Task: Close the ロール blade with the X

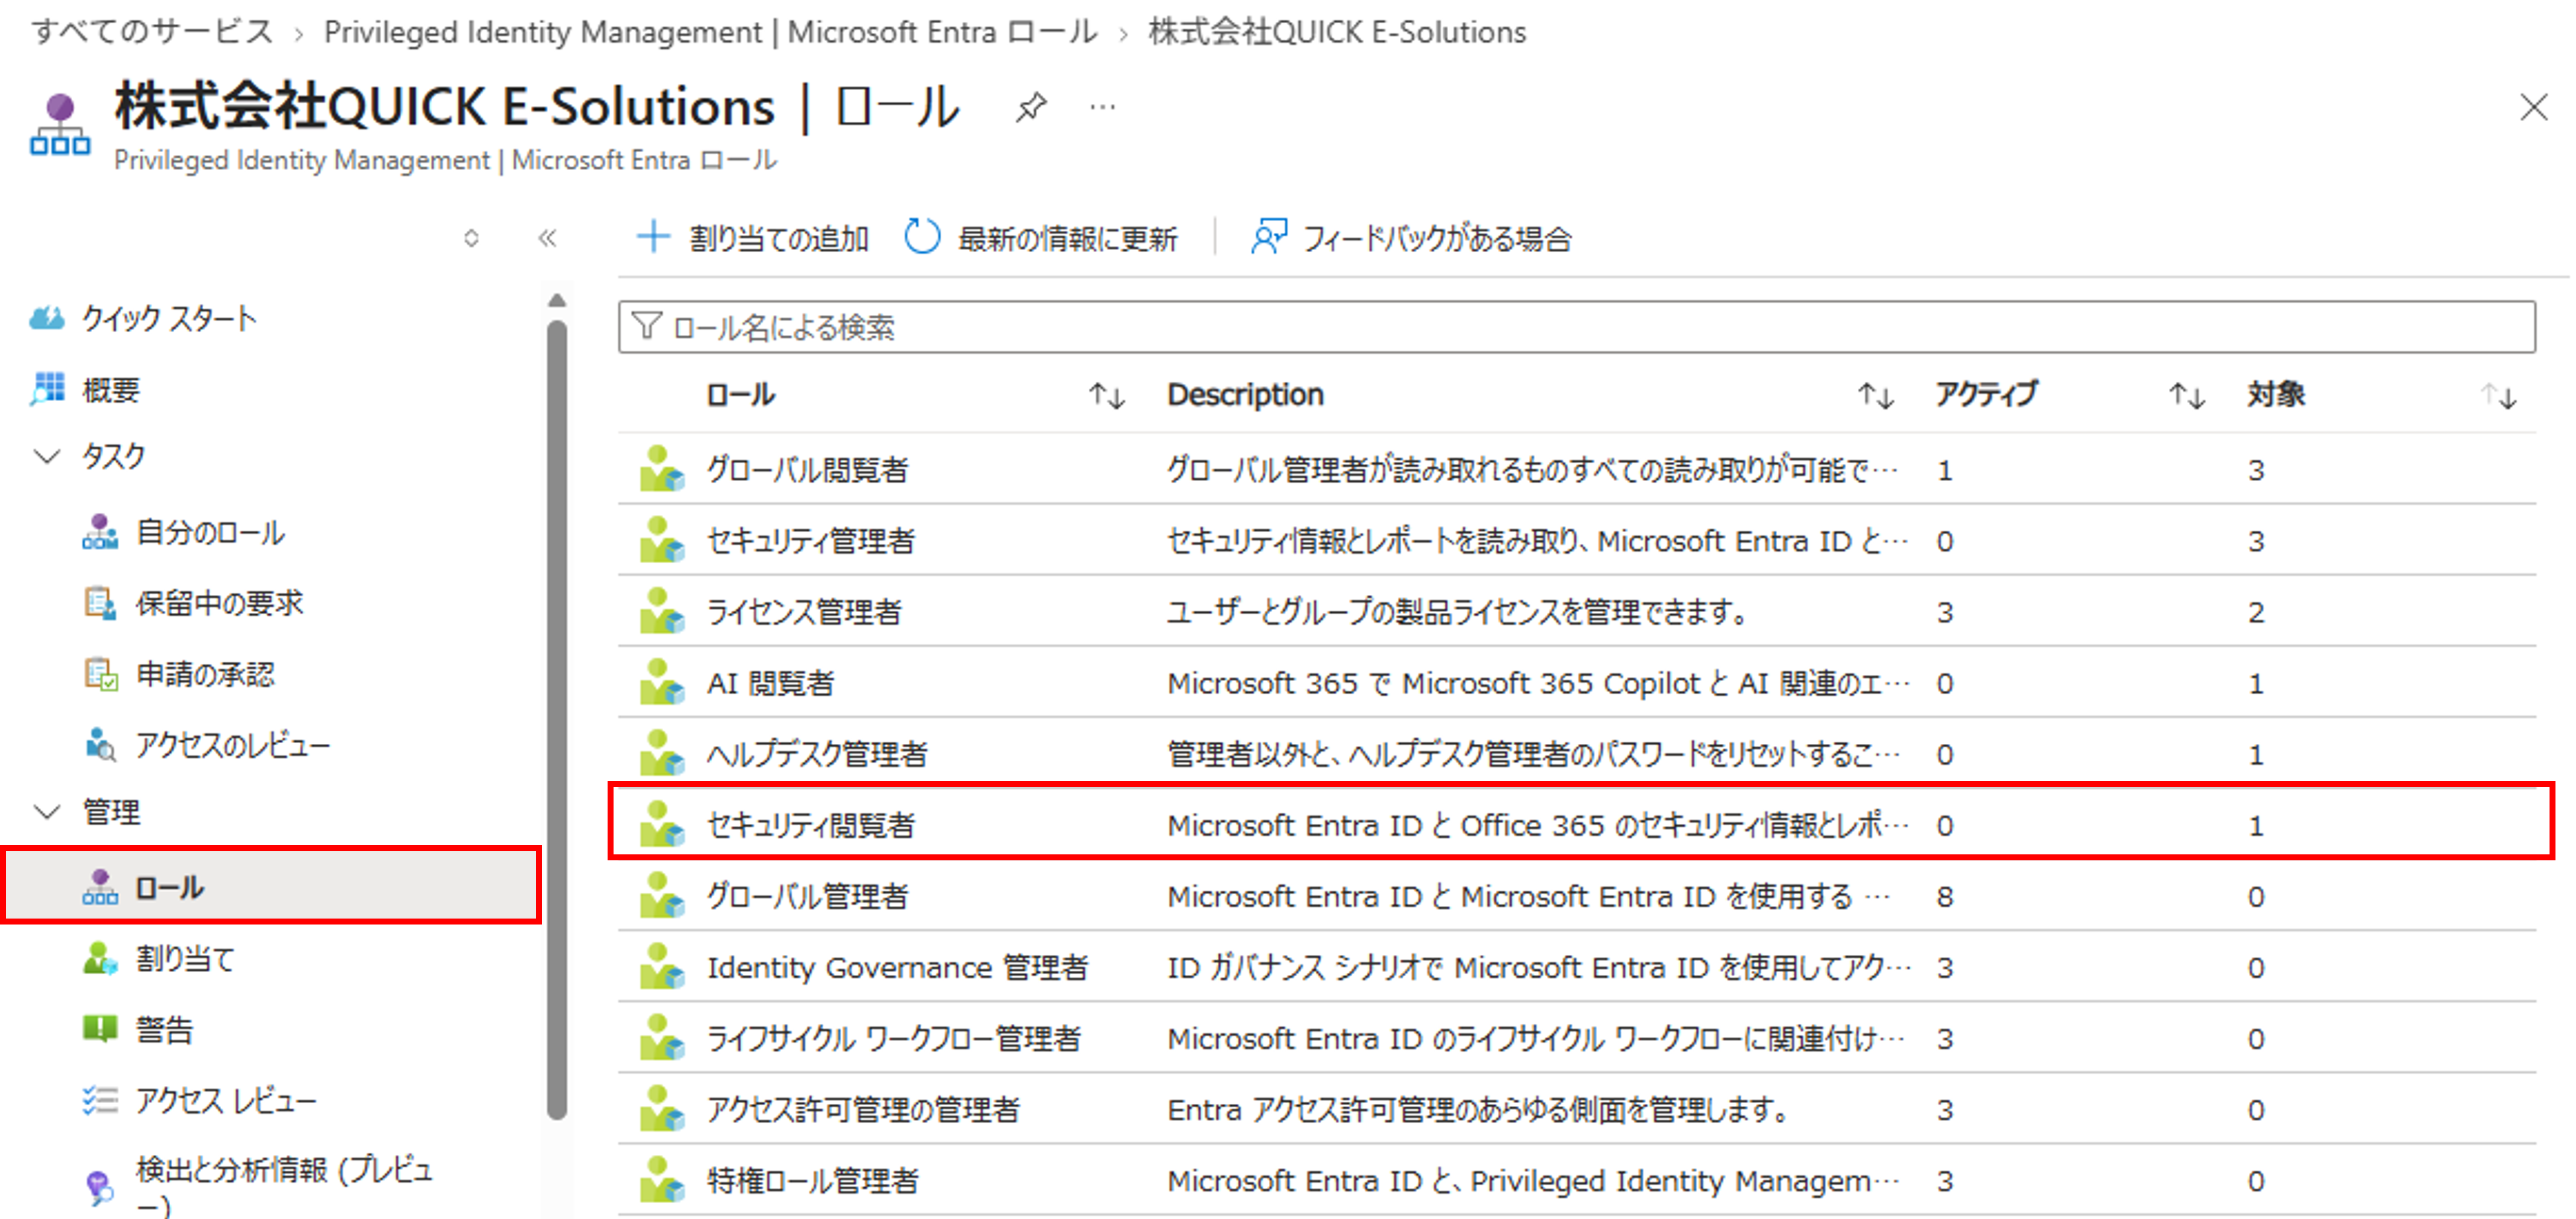Action: pyautogui.click(x=2533, y=107)
